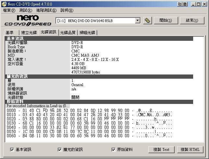Click the 4489 MB capacity value

(79, 68)
